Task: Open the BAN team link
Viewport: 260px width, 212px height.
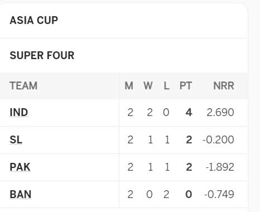Action: pyautogui.click(x=21, y=194)
